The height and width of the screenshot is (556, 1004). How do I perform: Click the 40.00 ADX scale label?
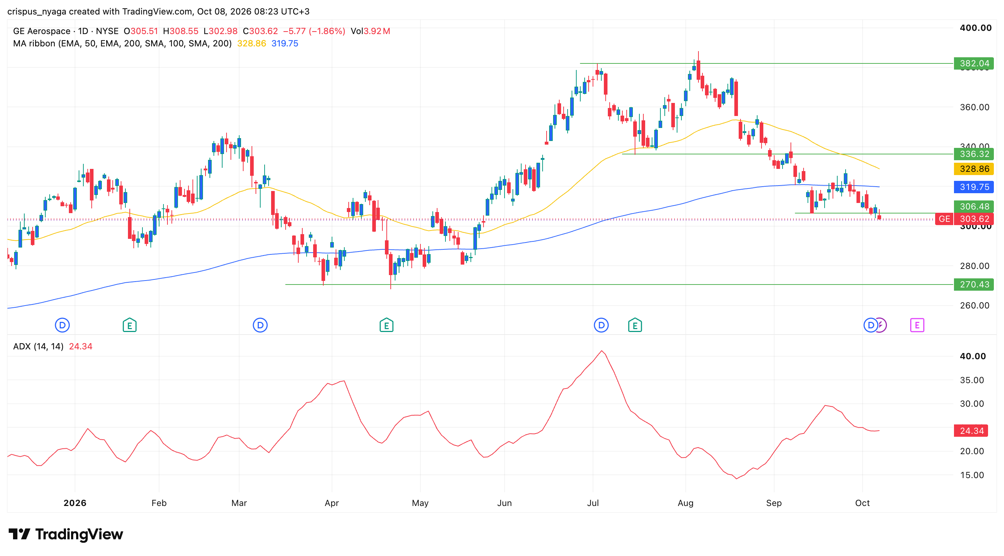coord(972,357)
